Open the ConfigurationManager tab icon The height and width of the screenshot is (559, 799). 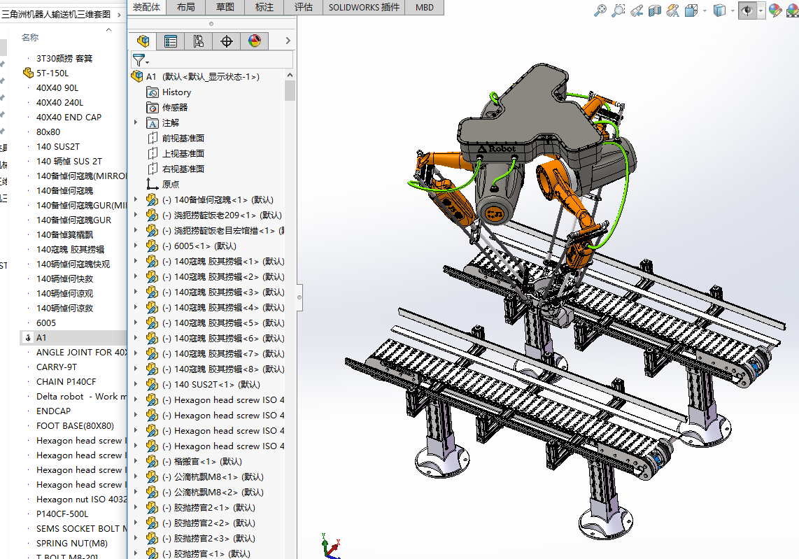[199, 41]
